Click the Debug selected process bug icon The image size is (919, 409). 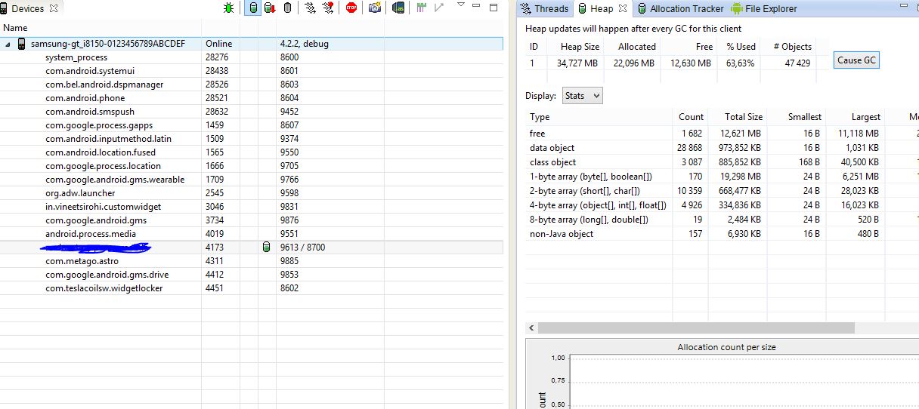point(229,8)
